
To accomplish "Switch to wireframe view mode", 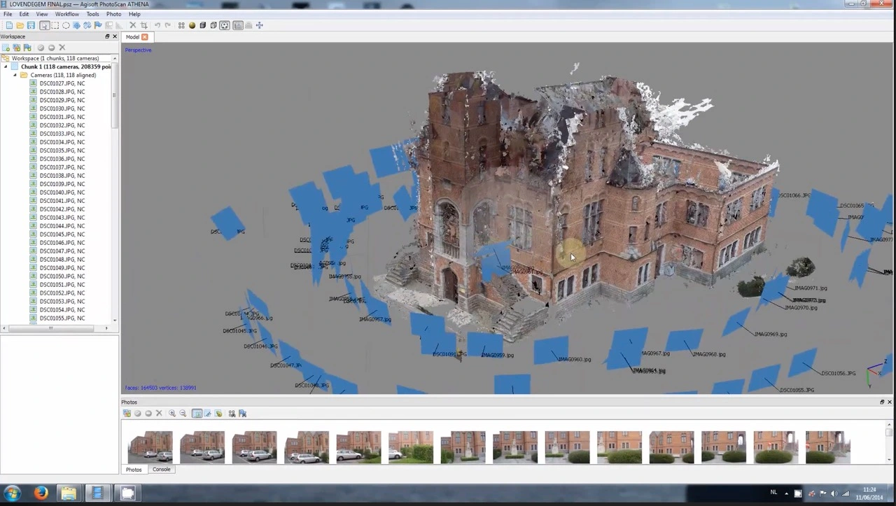I will click(x=213, y=25).
